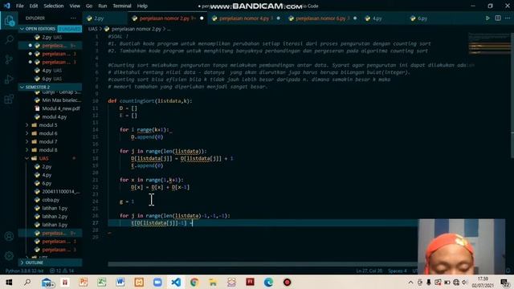Split the editor to the right
Screen dimensions: 514x289
[498, 18]
